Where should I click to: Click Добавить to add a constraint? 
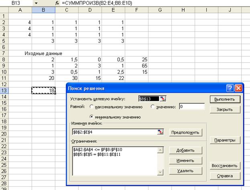185,150
